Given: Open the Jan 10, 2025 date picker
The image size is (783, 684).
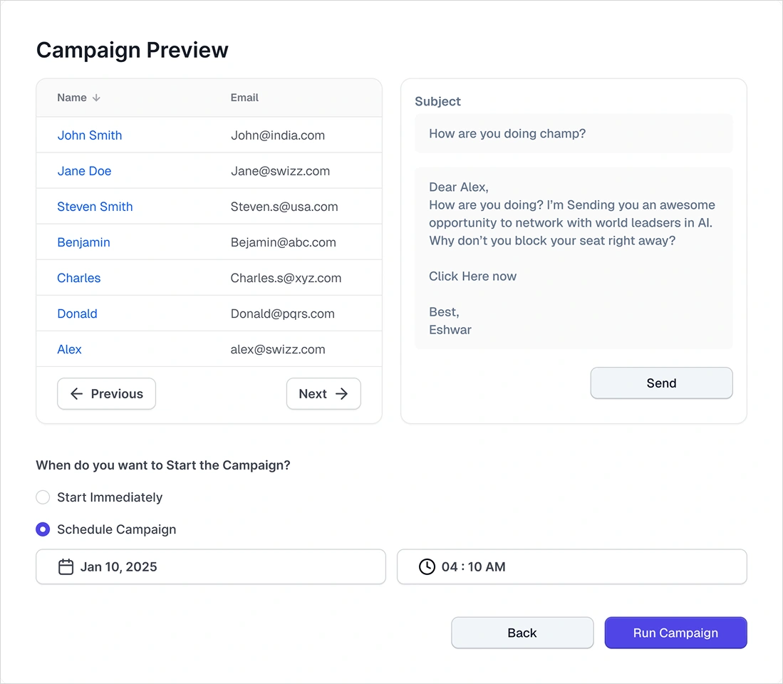Looking at the screenshot, I should 210,567.
